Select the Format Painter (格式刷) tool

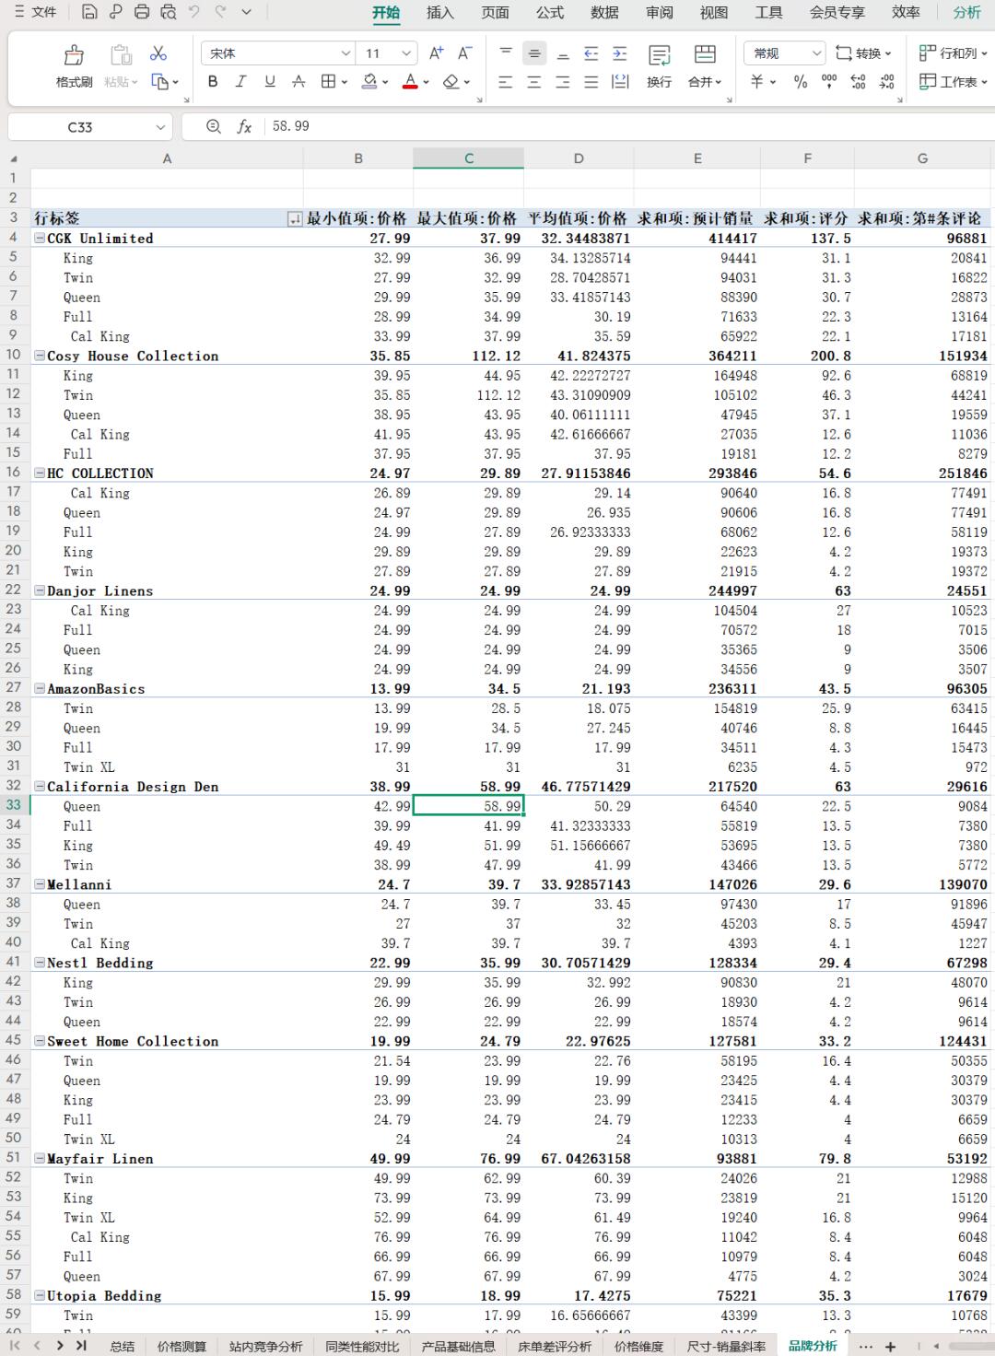[75, 66]
